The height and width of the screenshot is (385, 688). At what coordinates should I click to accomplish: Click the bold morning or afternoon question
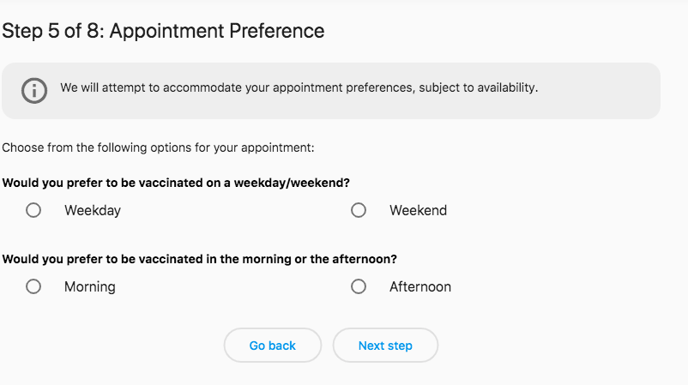199,259
